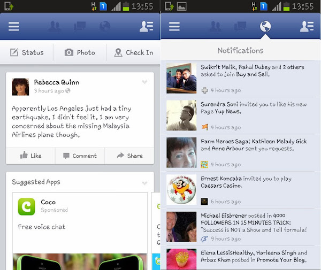The image size is (321, 270).
Task: Open Swikrit Malik Buy and Sell notification
Action: [241, 79]
